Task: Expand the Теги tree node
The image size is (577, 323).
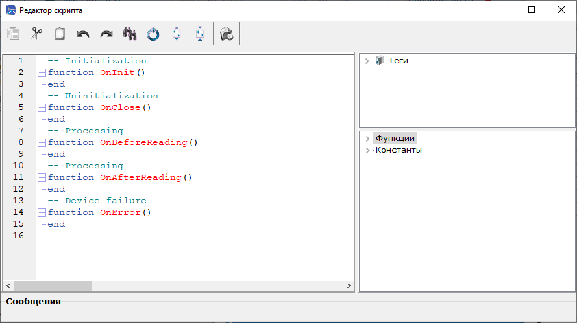Action: click(x=367, y=61)
